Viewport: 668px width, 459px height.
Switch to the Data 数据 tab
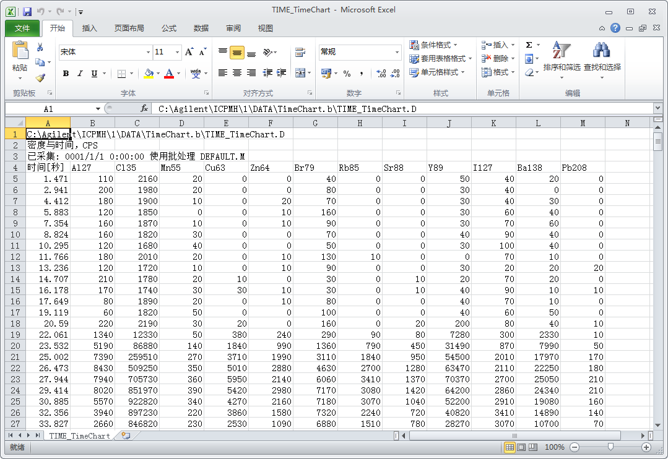[x=201, y=28]
